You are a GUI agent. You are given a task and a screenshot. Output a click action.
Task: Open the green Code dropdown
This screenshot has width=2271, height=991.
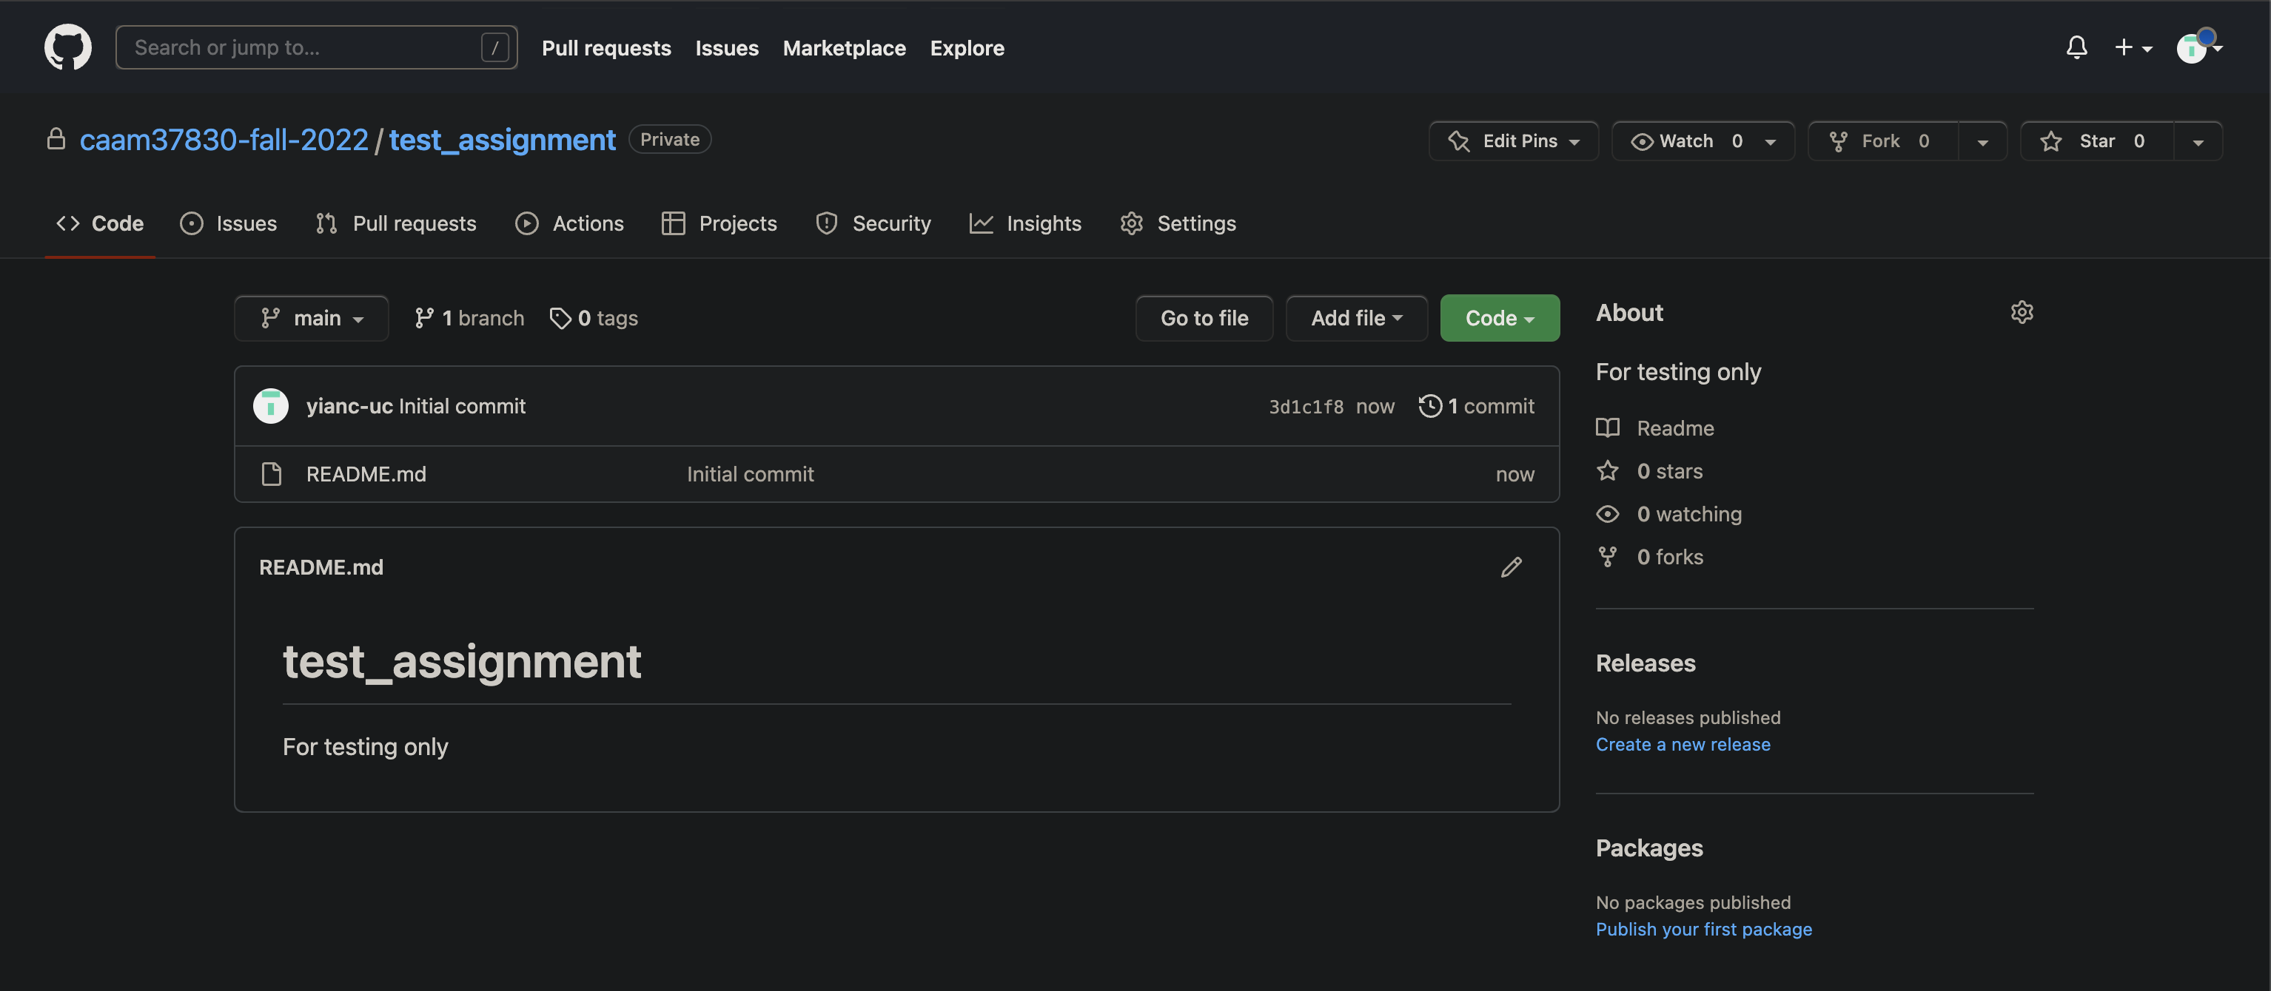click(1499, 318)
